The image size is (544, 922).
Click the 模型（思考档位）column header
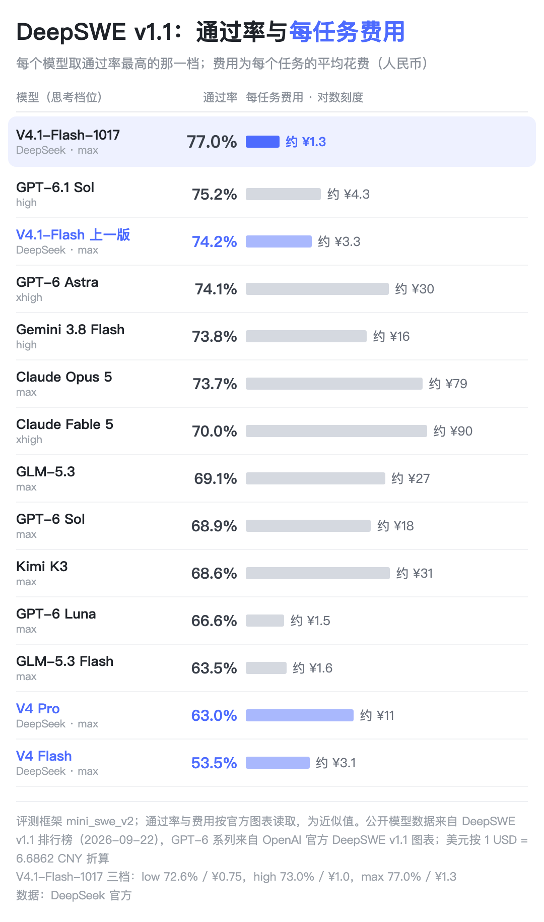59,97
